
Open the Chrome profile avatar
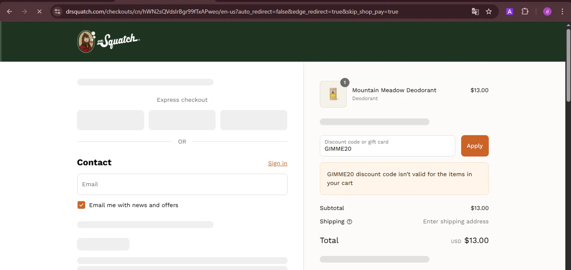[x=547, y=11]
